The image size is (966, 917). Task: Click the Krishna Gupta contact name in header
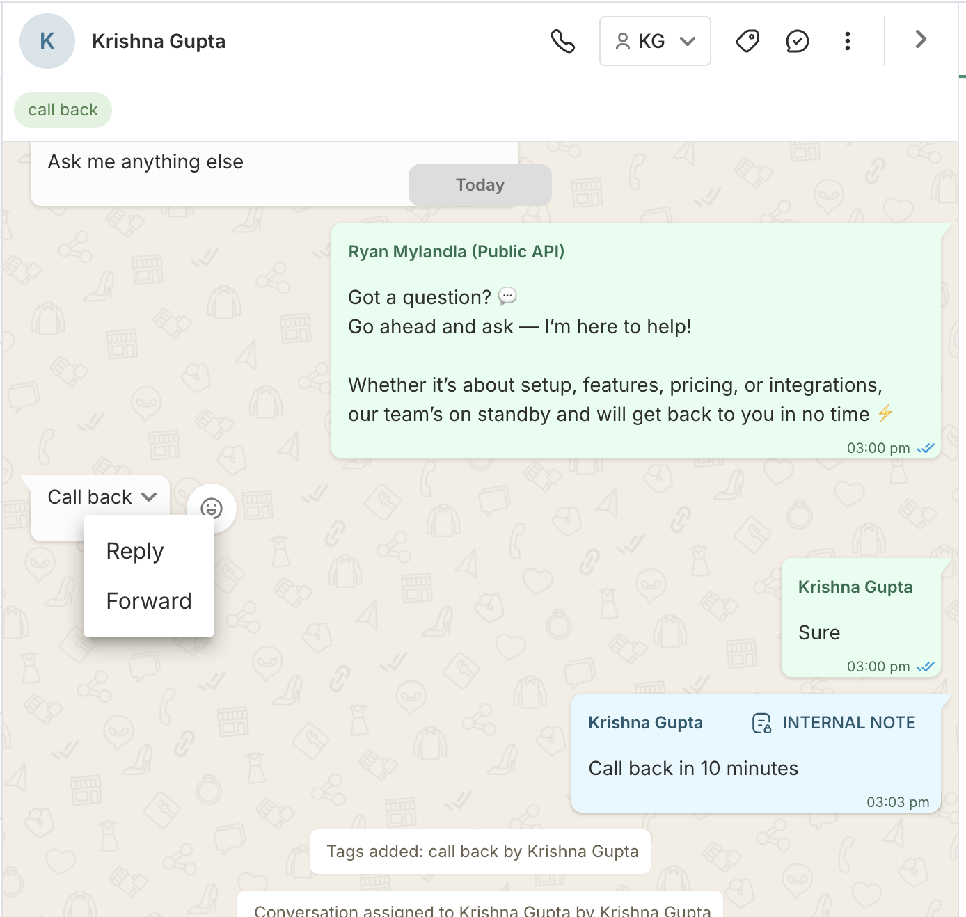tap(159, 41)
